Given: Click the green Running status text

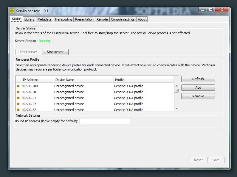Looking at the screenshot, I should coord(45,41).
